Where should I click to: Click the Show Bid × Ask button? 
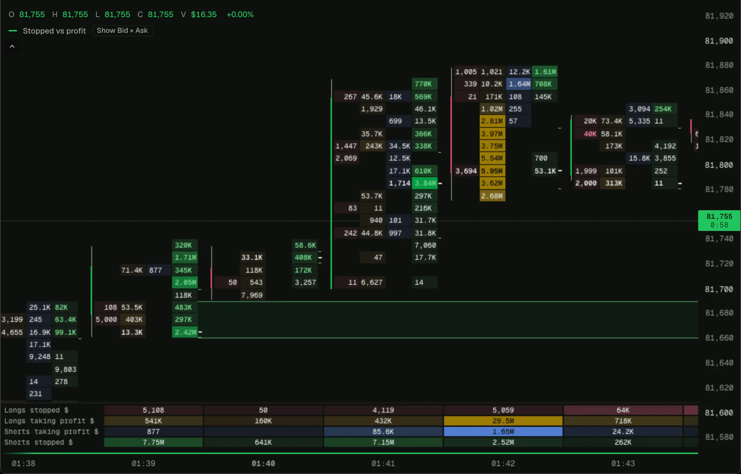[x=122, y=31]
